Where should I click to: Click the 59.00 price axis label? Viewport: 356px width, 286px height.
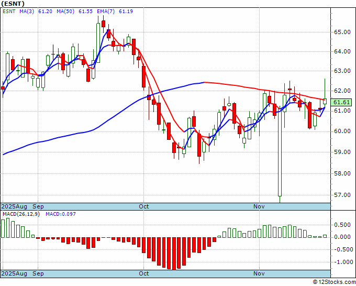tap(342, 152)
